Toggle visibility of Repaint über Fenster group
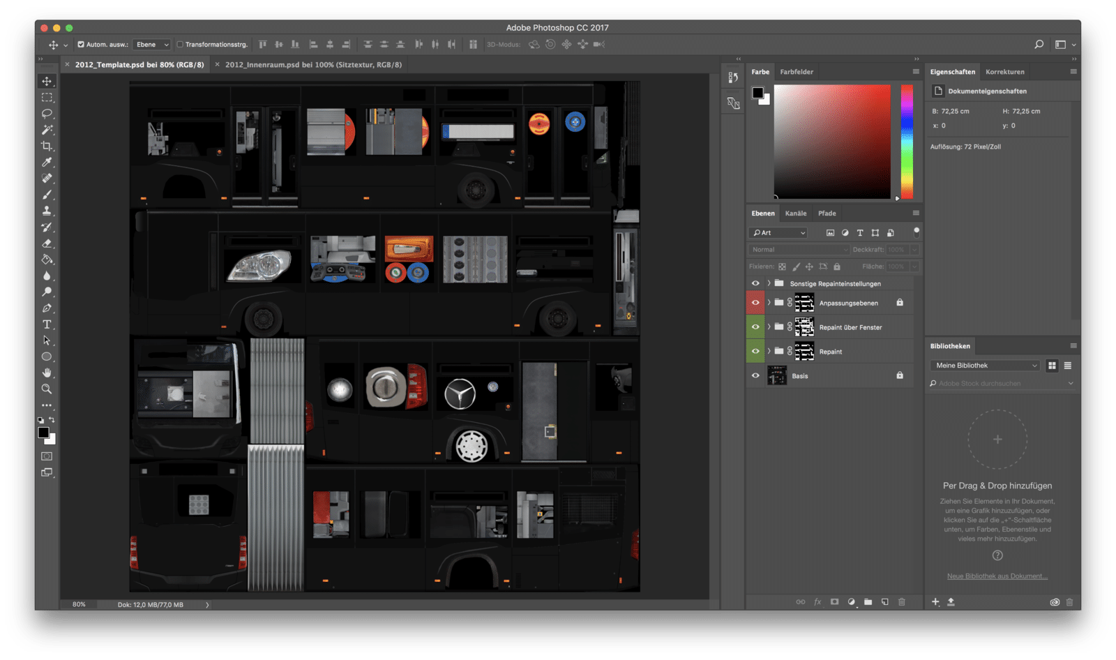 (x=755, y=327)
